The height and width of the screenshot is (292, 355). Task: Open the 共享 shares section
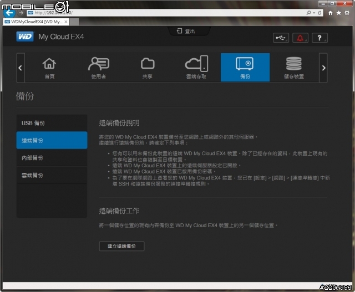[x=148, y=68]
